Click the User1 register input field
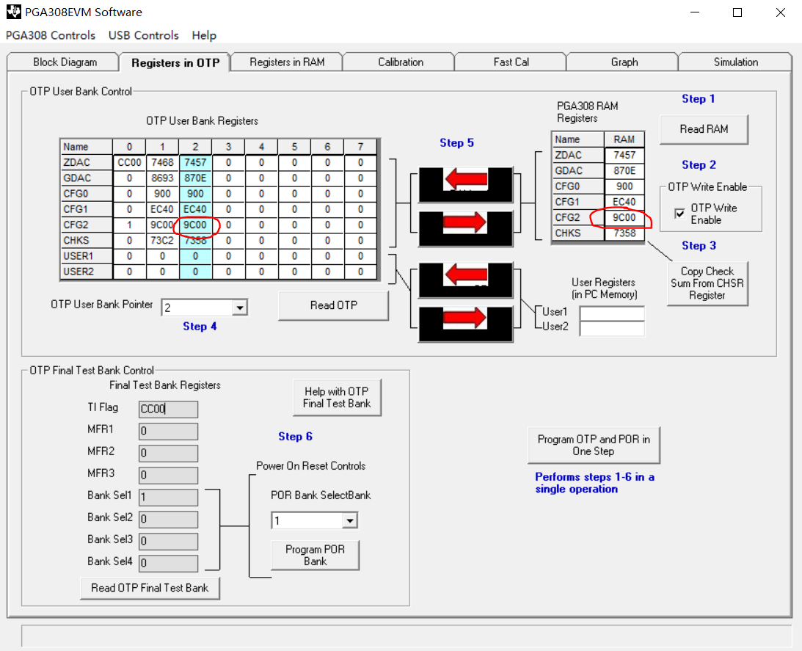 point(612,313)
